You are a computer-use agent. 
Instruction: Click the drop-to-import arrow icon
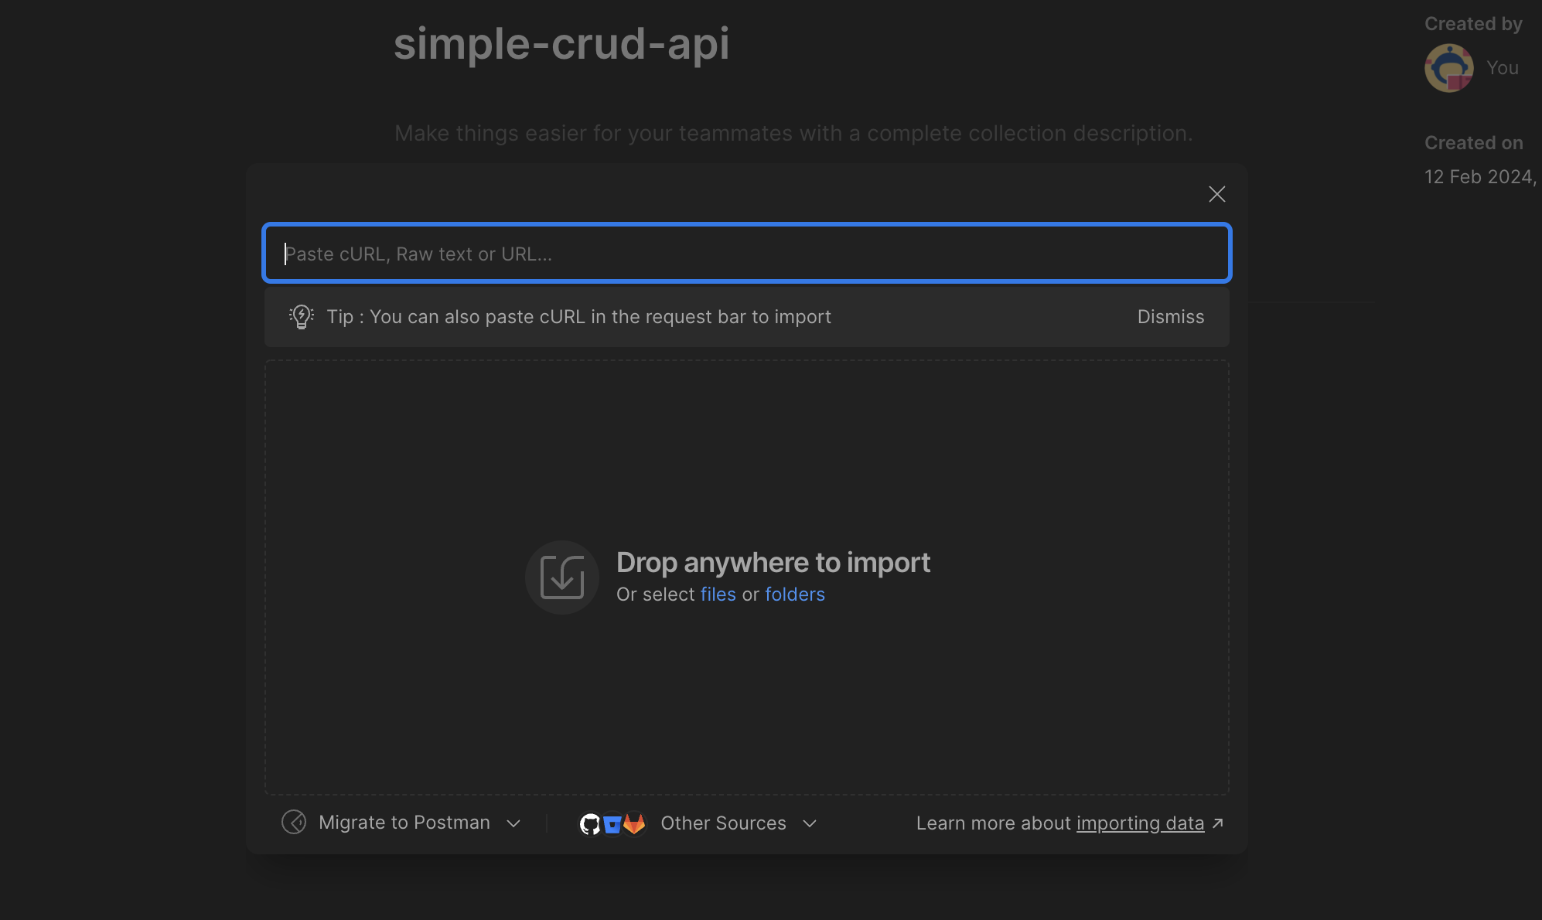pyautogui.click(x=561, y=578)
